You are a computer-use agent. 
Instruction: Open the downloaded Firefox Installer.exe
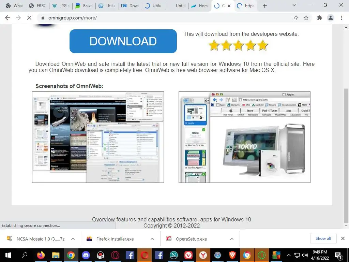tap(111, 239)
